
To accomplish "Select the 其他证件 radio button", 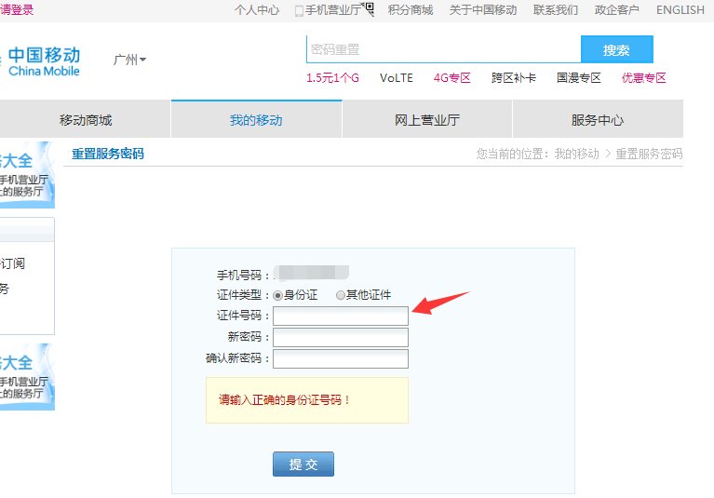I will (340, 295).
